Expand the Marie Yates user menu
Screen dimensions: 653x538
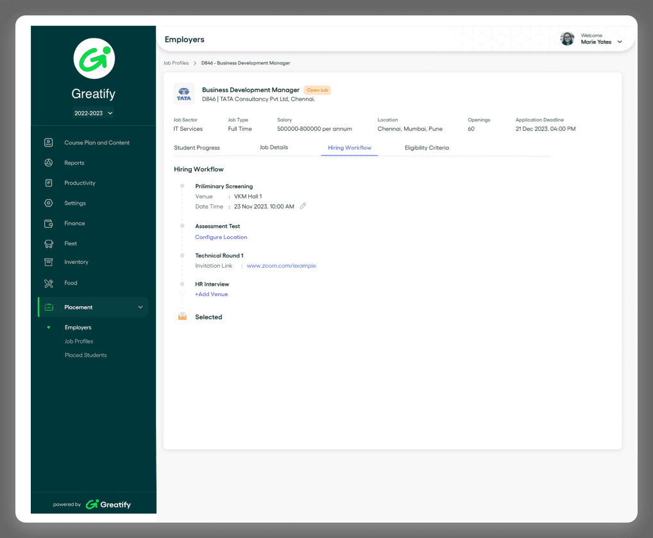click(x=619, y=42)
